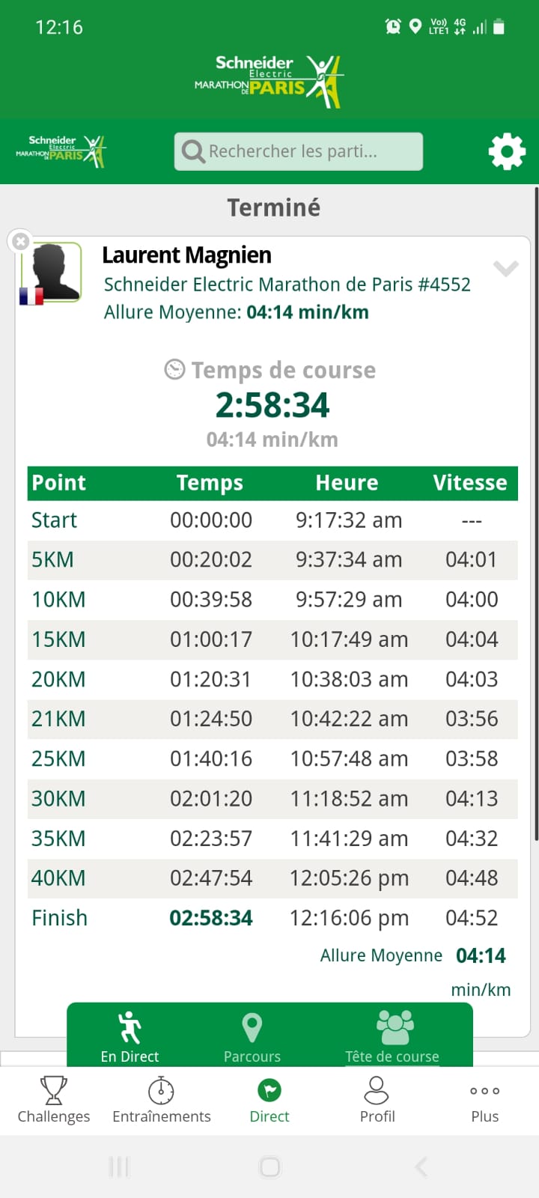
Task: Open the Profil tab
Action: click(377, 1100)
